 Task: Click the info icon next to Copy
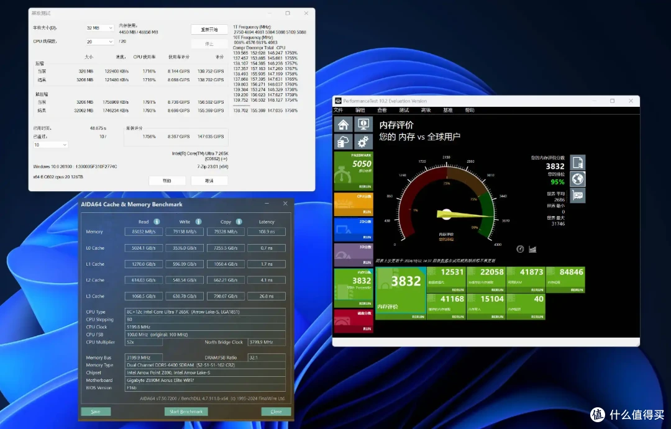(x=239, y=222)
